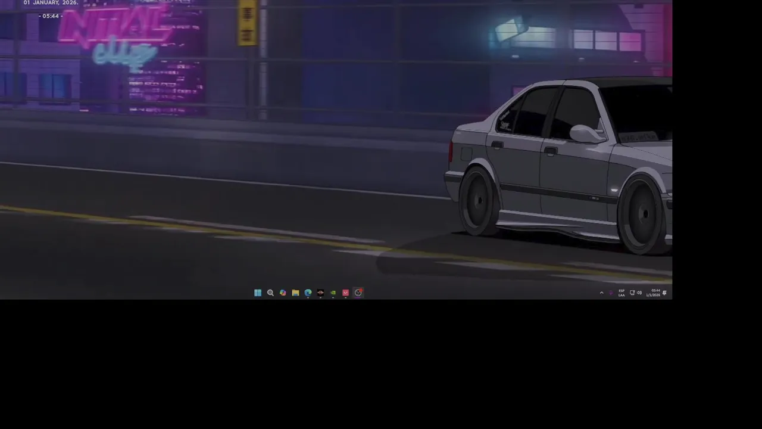Viewport: 762px width, 429px height.
Task: Open the Windows Start menu
Action: 258,293
